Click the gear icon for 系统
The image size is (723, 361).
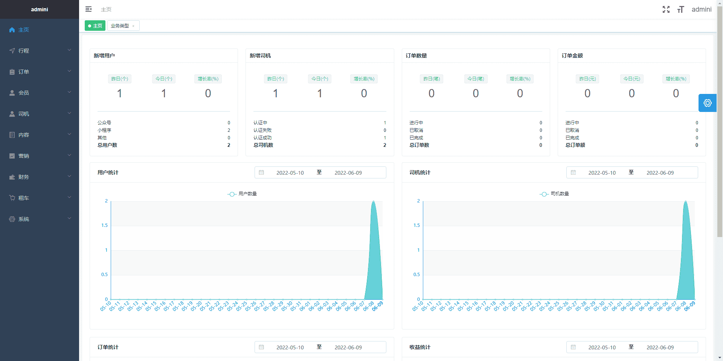coord(12,219)
